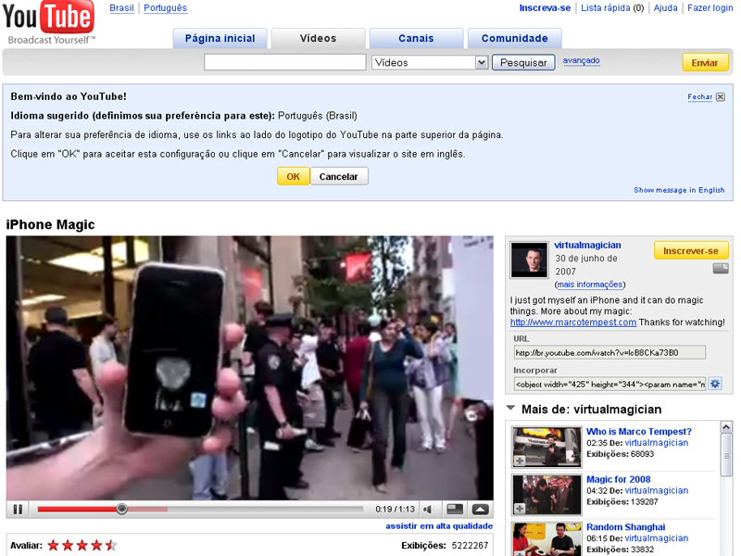Click the YouTube logo
The height and width of the screenshot is (556, 741).
(x=48, y=22)
